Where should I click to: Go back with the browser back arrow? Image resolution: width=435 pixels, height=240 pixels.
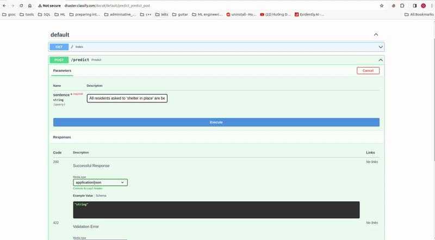[x=4, y=5]
